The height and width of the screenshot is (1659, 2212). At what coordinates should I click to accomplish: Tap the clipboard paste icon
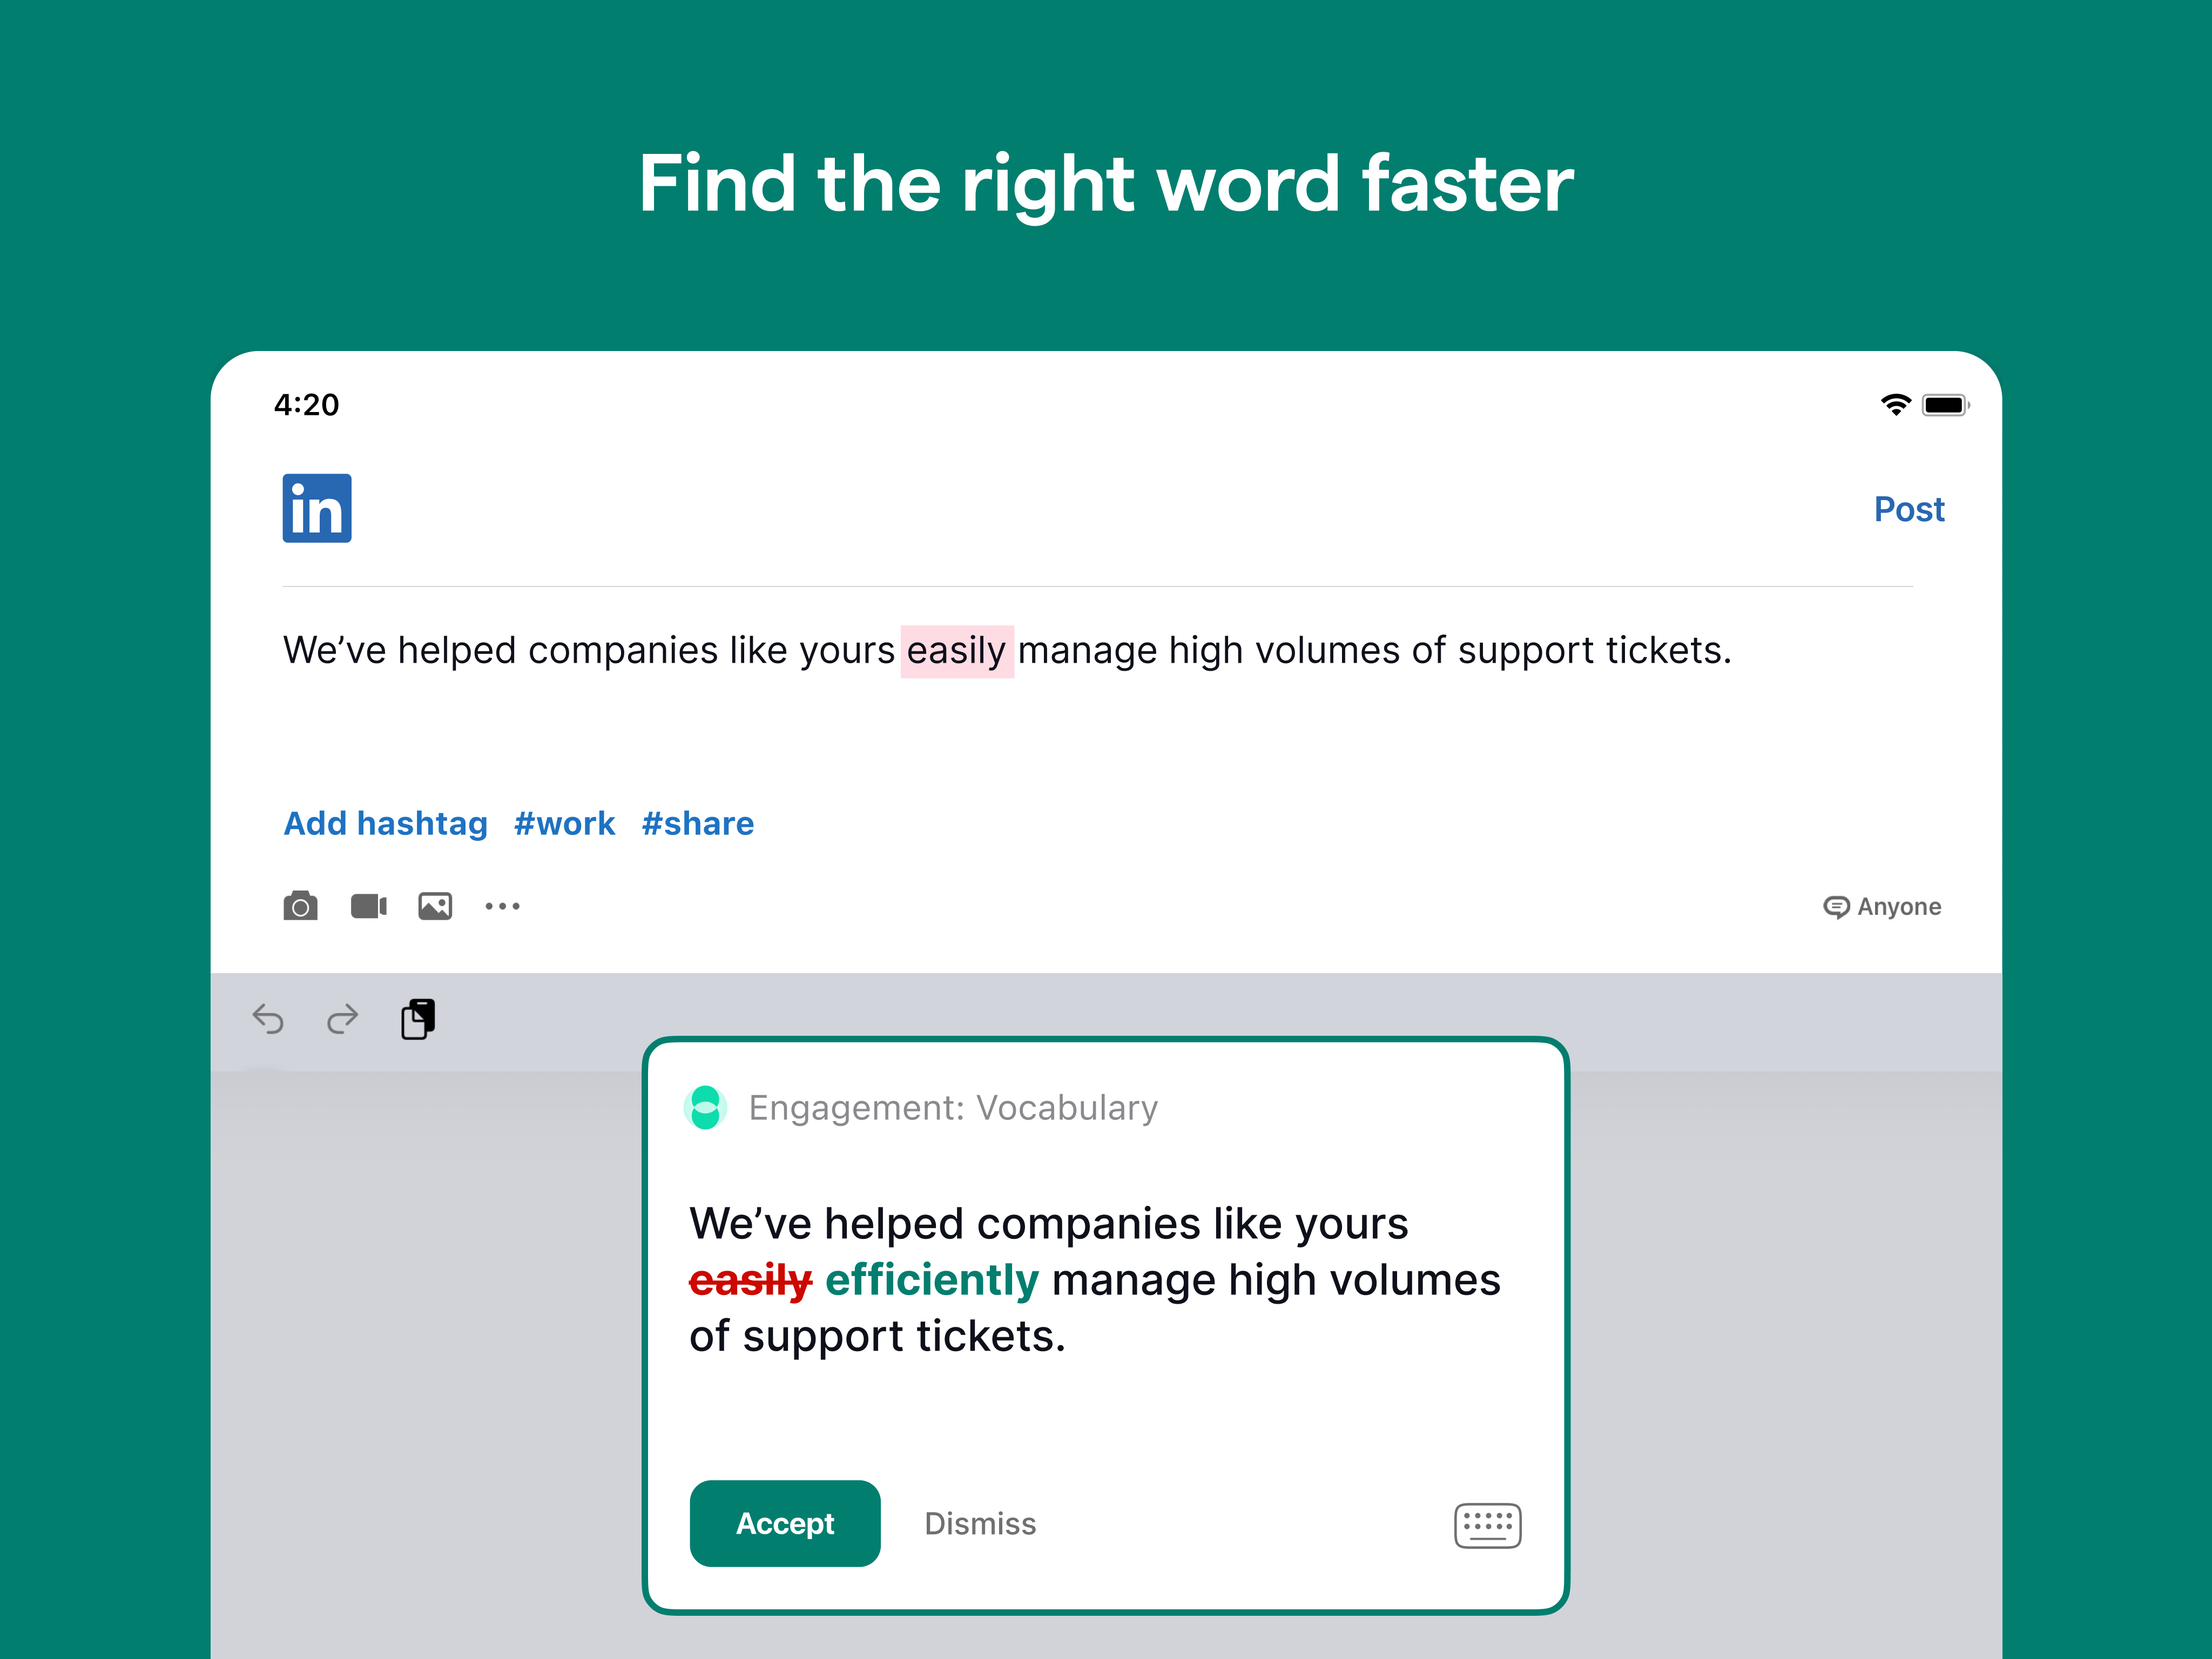click(x=418, y=1019)
